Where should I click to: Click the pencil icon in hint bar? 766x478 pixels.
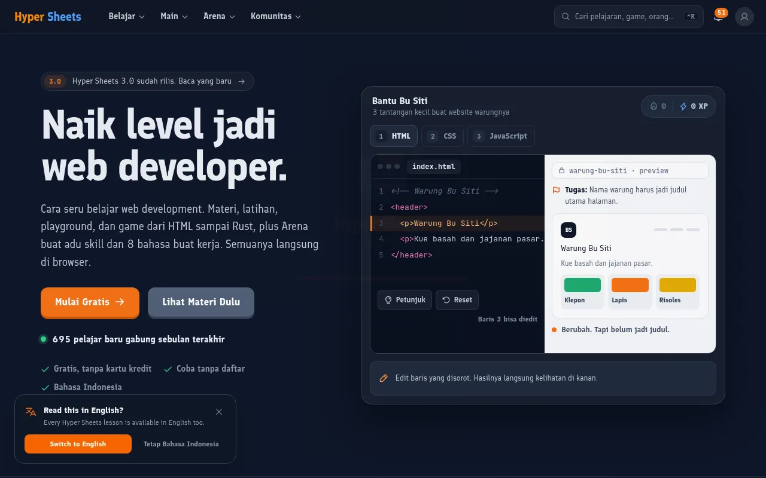(x=384, y=378)
